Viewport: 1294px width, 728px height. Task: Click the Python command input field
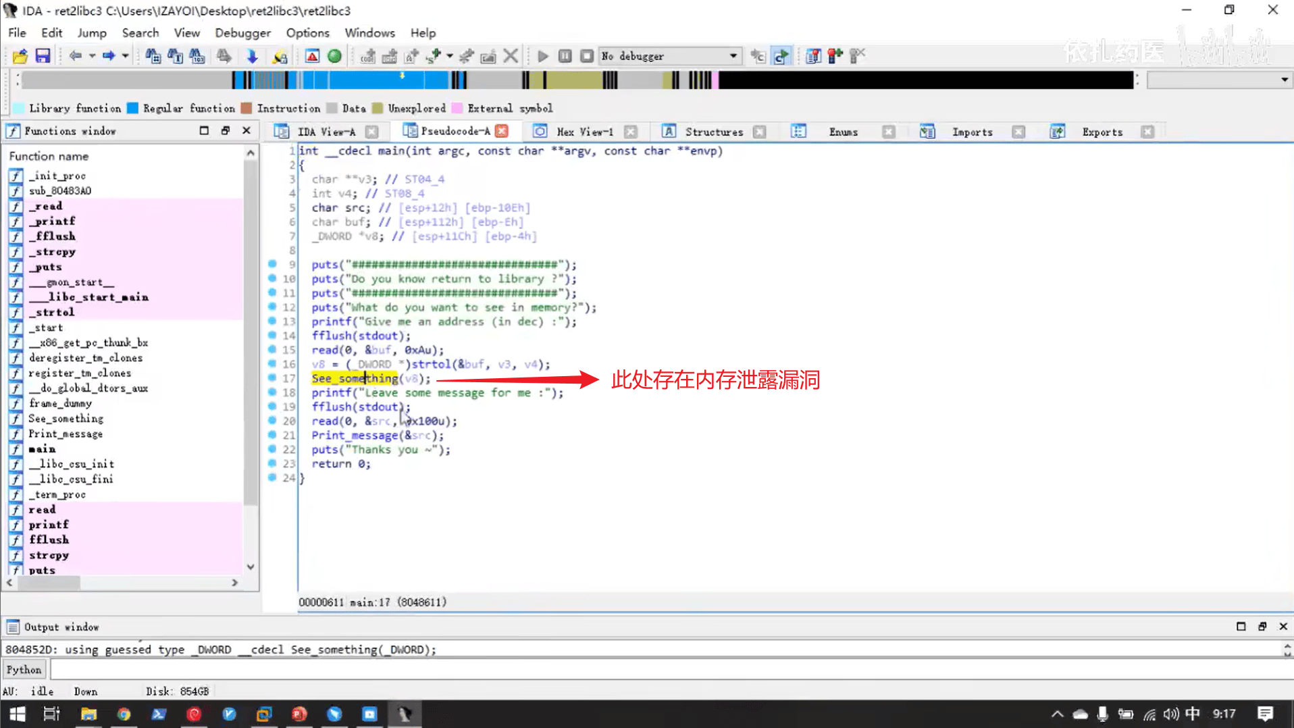coord(671,669)
